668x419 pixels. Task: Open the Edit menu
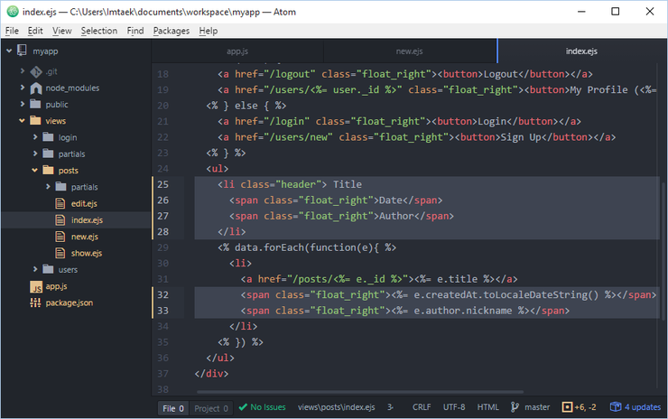coord(35,31)
